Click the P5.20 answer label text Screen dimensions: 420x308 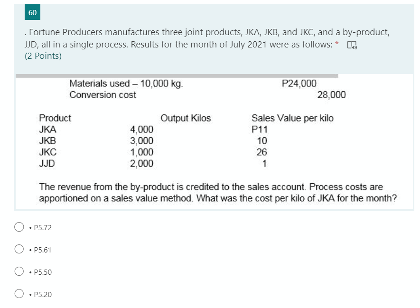tap(43, 294)
